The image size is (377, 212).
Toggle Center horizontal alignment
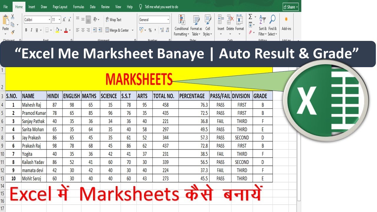83,30
